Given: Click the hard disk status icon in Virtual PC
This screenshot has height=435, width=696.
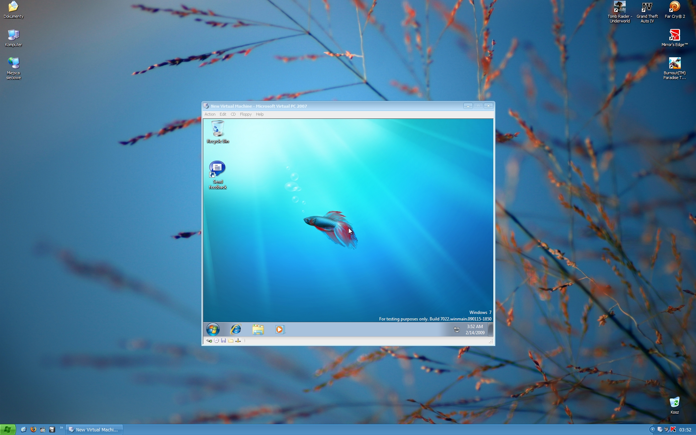Looking at the screenshot, I should point(209,340).
